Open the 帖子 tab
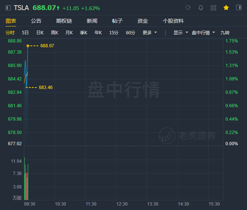 click(117, 21)
